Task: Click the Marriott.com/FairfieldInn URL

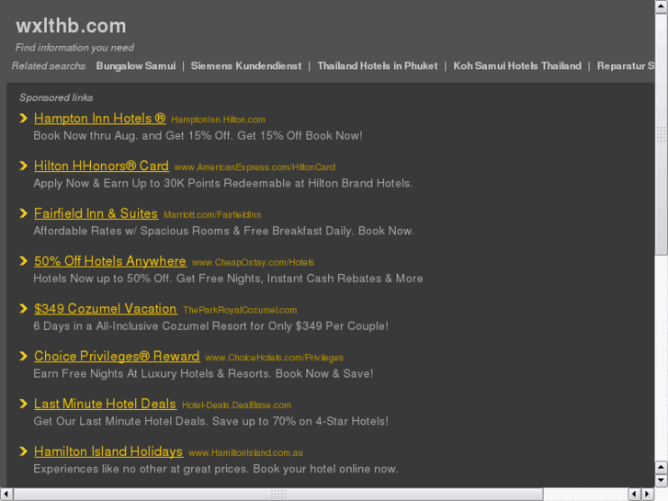Action: pyautogui.click(x=212, y=215)
